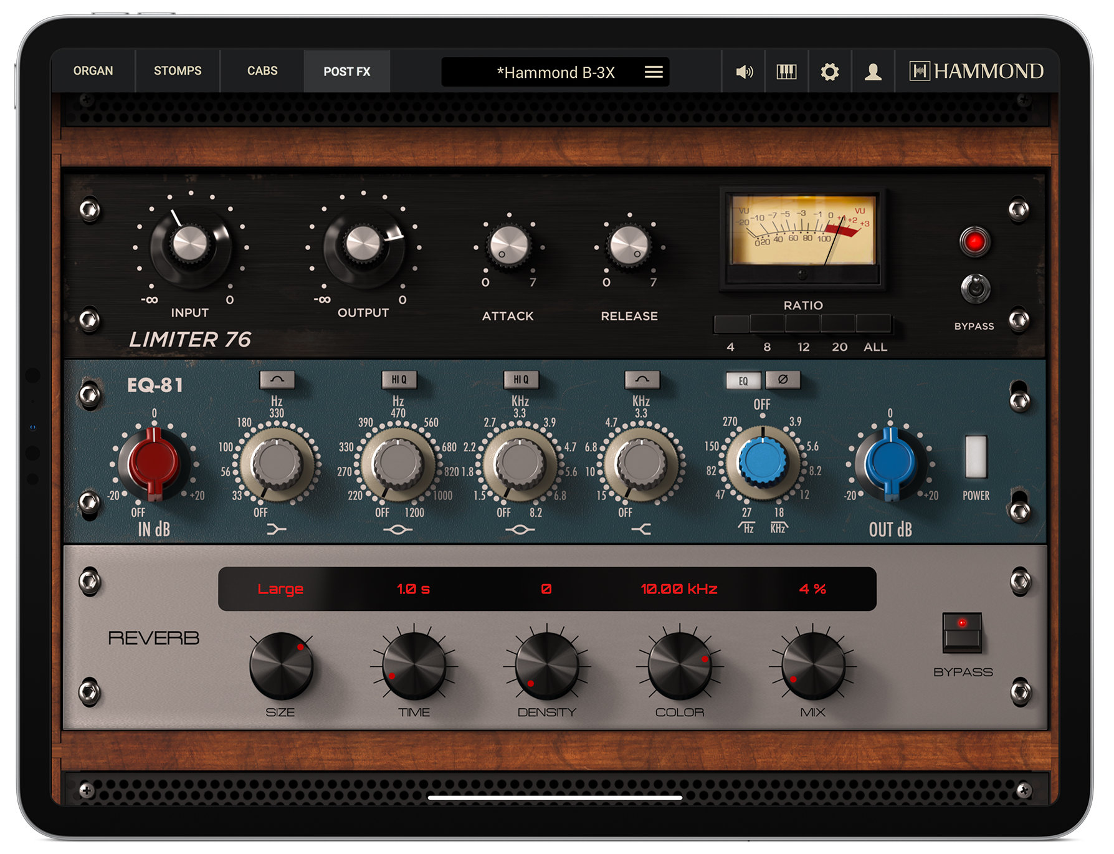This screenshot has width=1114, height=854.
Task: Click the user account icon
Action: [x=873, y=72]
